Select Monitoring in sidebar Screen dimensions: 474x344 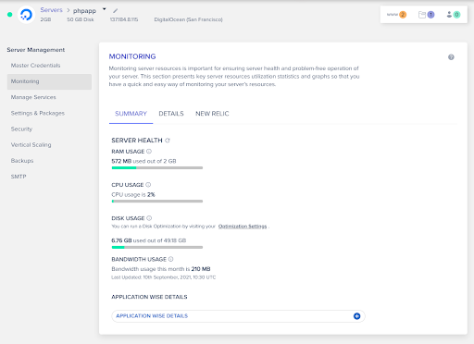click(49, 81)
